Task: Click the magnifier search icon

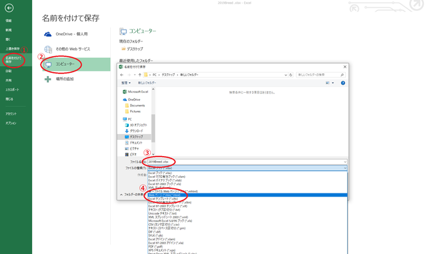Action: (342, 75)
